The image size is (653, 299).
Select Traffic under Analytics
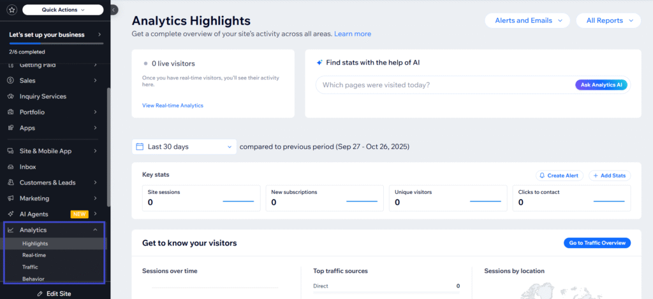pyautogui.click(x=30, y=267)
